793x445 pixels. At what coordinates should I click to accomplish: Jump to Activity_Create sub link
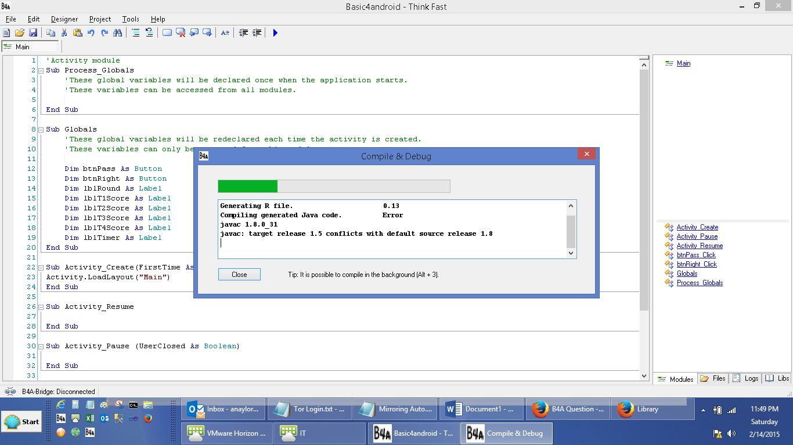(697, 227)
